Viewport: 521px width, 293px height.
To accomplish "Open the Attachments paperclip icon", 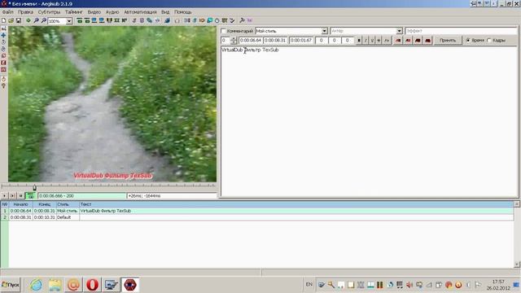I will click(x=150, y=20).
